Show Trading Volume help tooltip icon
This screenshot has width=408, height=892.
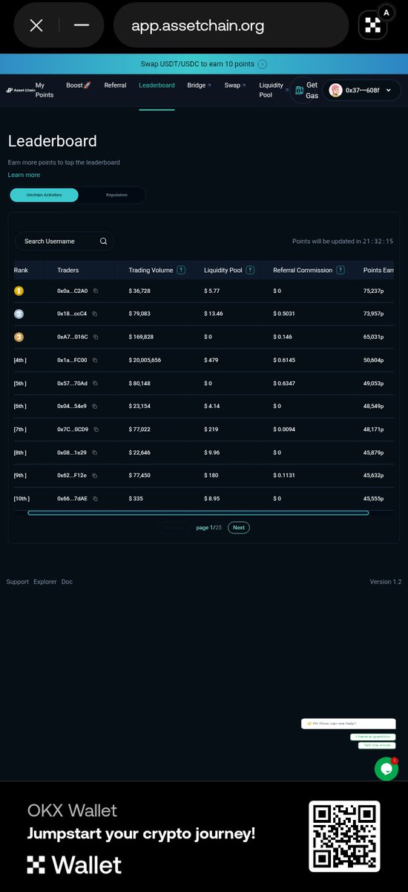pos(181,270)
